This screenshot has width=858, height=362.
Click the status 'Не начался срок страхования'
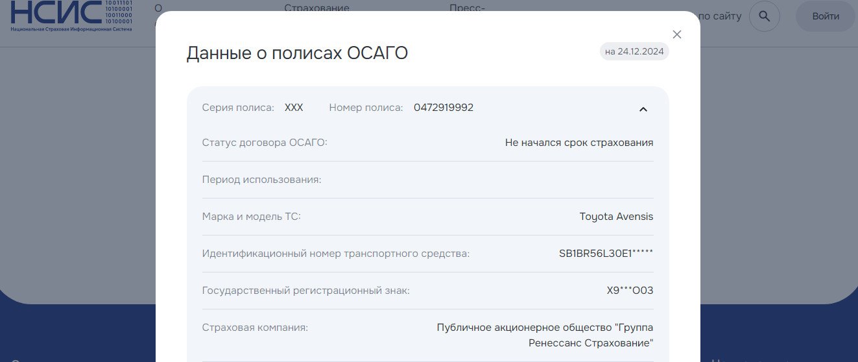578,143
